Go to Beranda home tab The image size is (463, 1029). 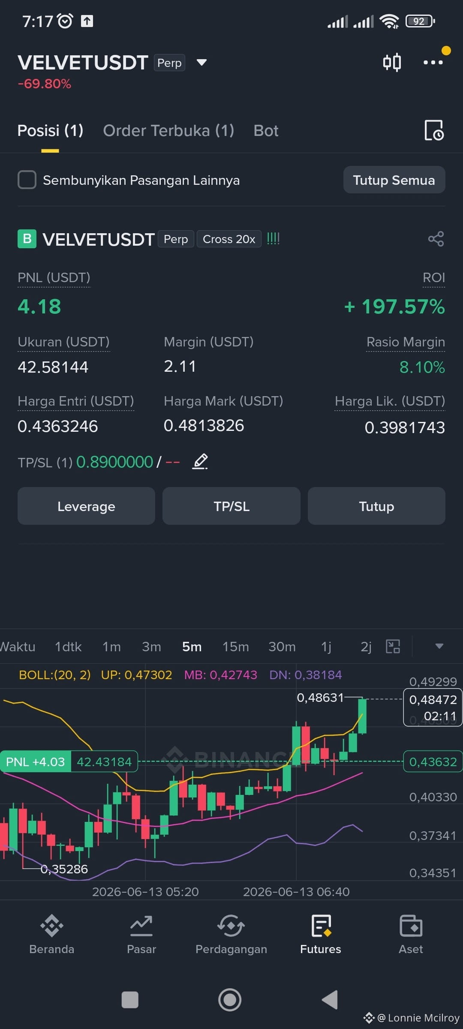[x=51, y=935]
